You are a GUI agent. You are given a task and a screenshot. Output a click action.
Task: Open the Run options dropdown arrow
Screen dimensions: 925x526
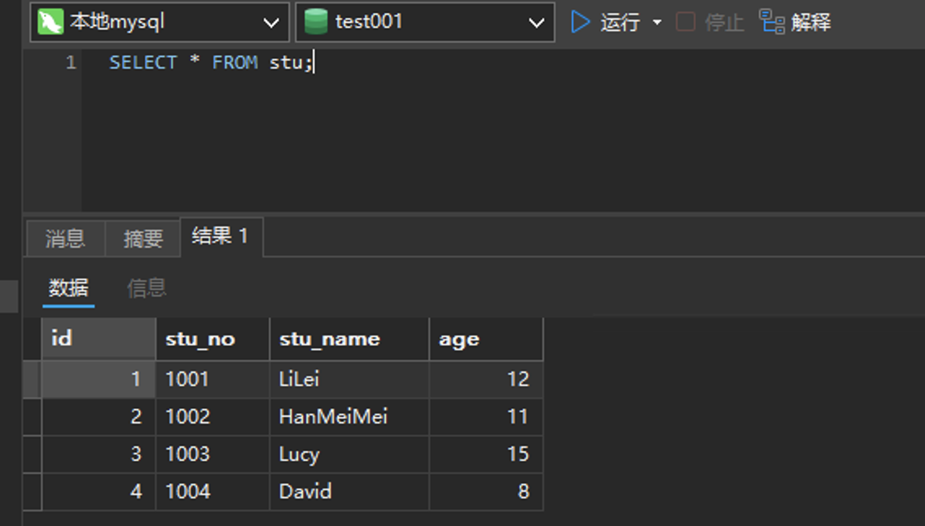click(x=657, y=23)
